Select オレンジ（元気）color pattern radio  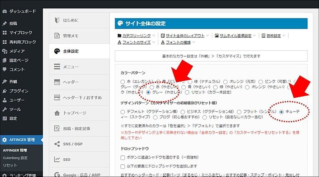tap(225, 82)
